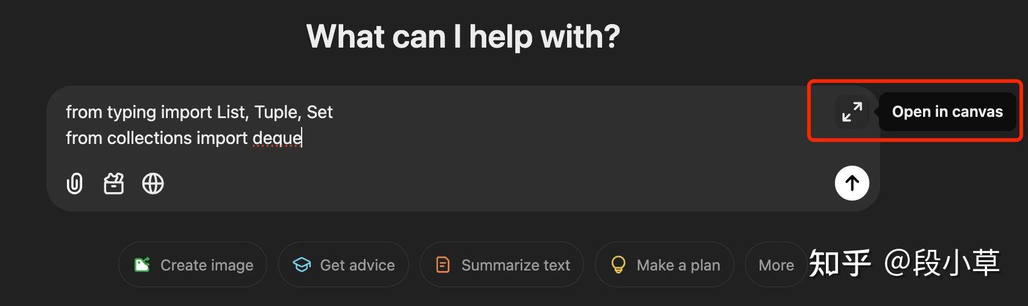Click the line "from typing import List, Tuple, Set"
1028x306 pixels.
point(199,112)
